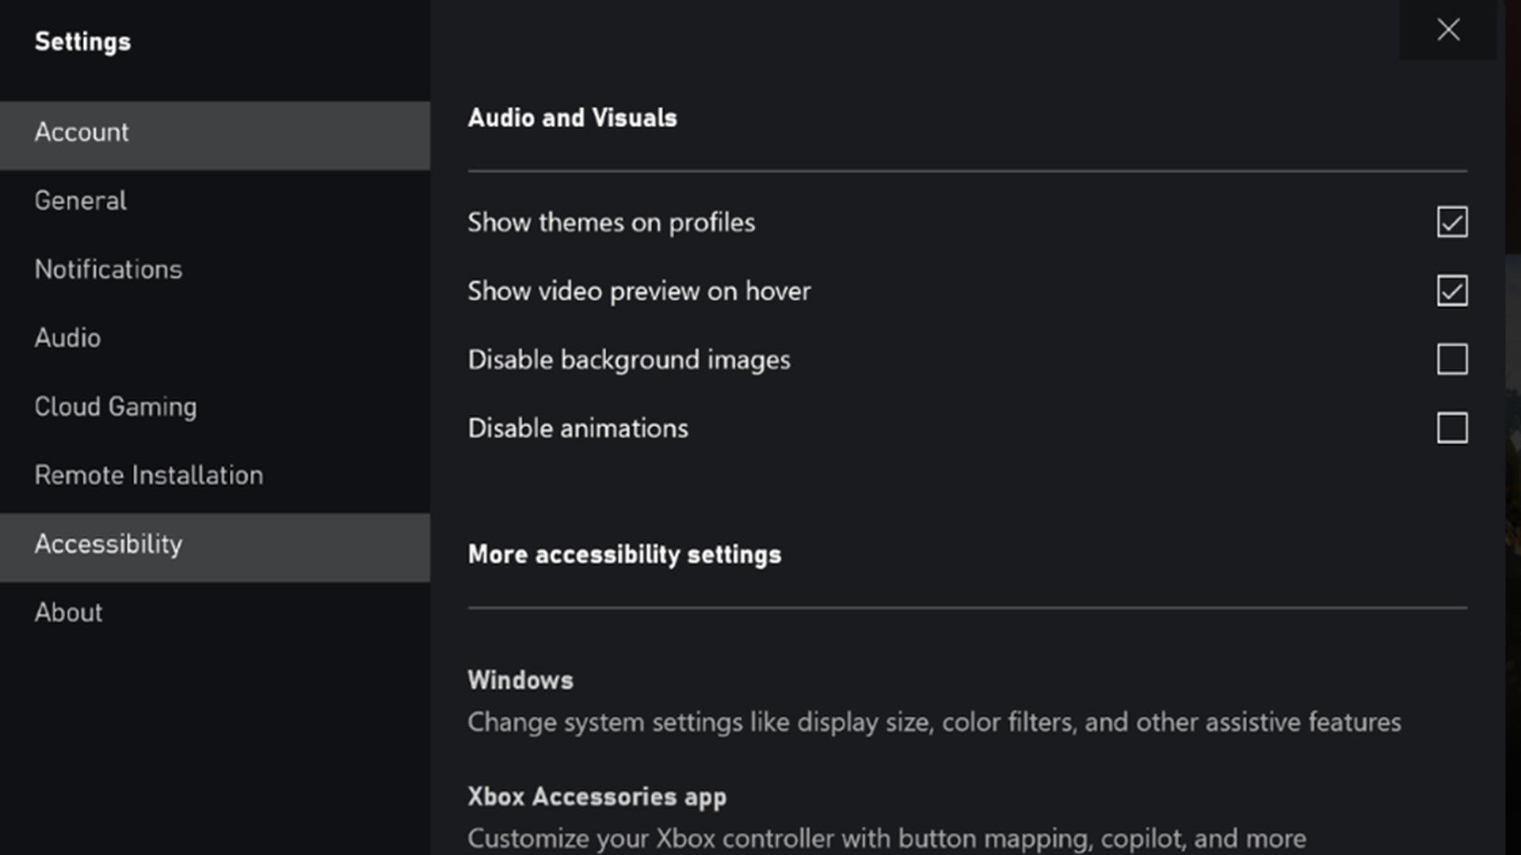
Task: Close the Settings panel
Action: coord(1449,30)
